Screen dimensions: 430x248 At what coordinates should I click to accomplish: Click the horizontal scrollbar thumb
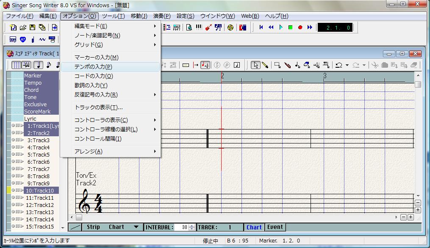click(79, 217)
